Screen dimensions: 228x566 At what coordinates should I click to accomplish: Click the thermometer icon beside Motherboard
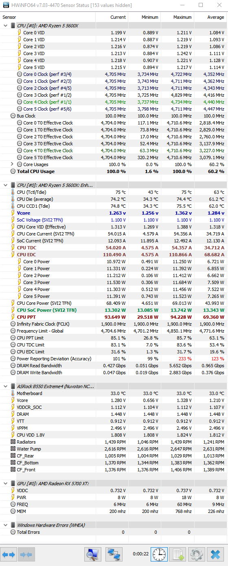(x=13, y=393)
